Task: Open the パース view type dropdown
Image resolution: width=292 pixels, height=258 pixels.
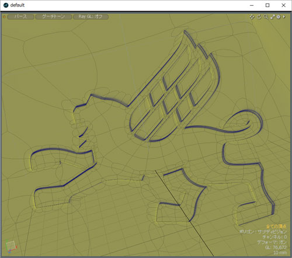Action: tap(20, 17)
